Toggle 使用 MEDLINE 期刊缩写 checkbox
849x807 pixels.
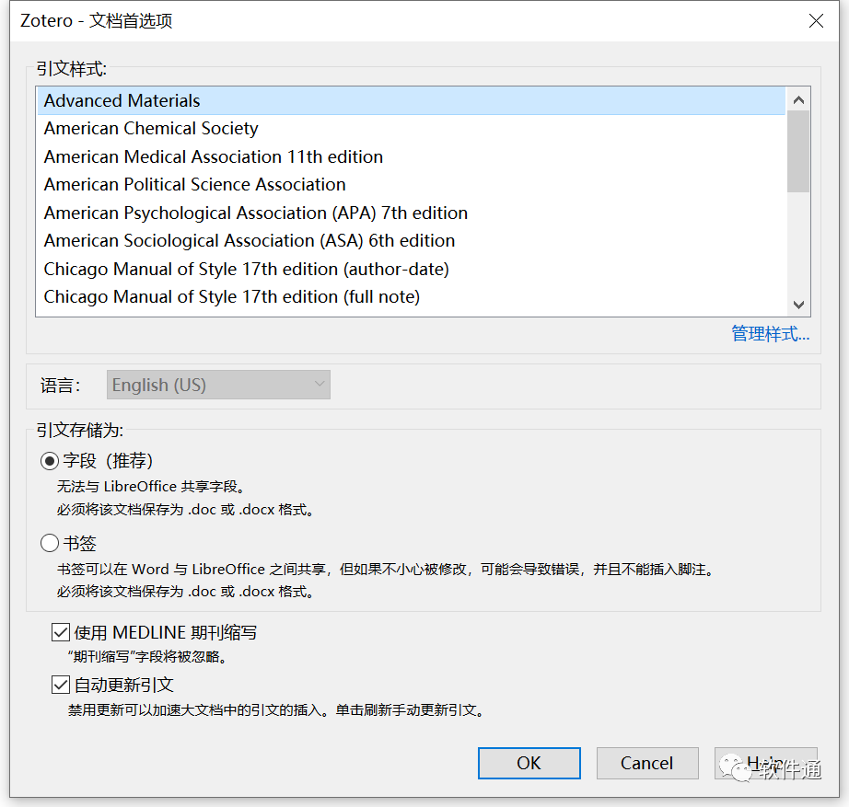[60, 632]
